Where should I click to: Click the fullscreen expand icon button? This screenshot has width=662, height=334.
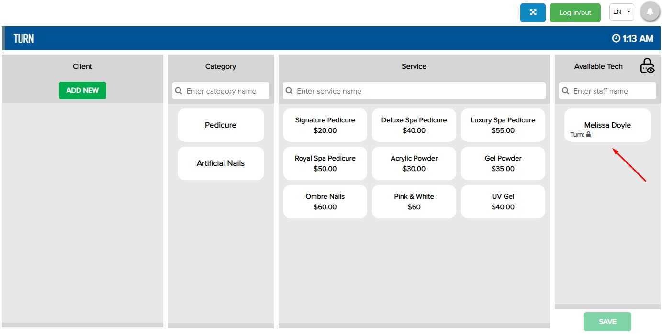pos(533,12)
